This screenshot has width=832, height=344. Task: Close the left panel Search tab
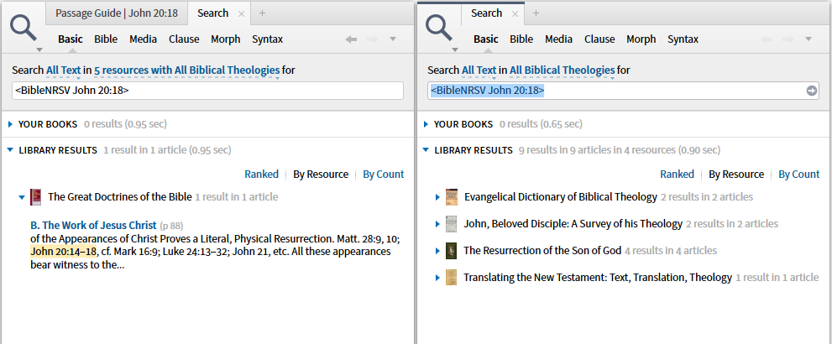[242, 13]
